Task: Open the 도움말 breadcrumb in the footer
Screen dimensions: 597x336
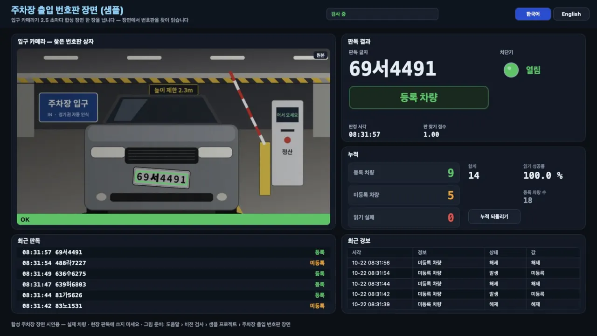Action: point(173,324)
